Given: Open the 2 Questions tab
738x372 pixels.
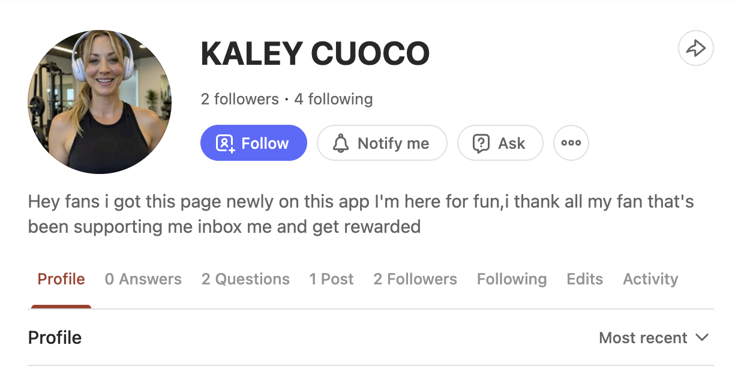Looking at the screenshot, I should point(245,279).
